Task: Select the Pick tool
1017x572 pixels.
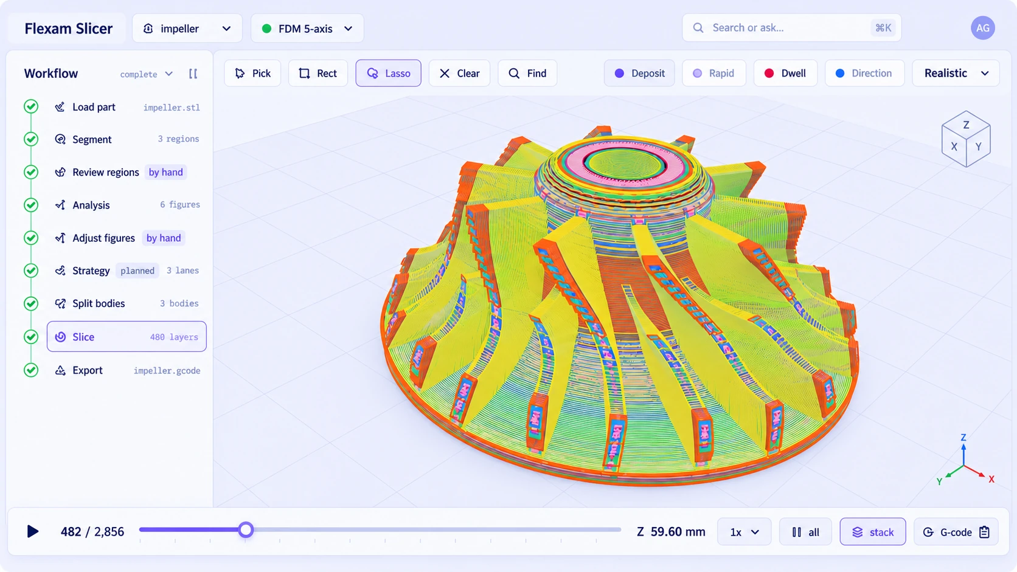Action: click(x=252, y=73)
